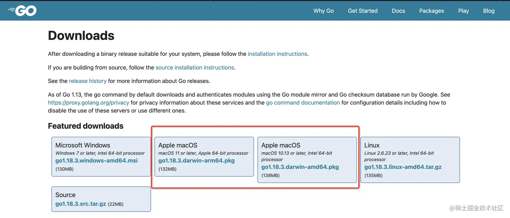This screenshot has width=510, height=218.
Task: Open the Why Go menu item
Action: click(323, 11)
